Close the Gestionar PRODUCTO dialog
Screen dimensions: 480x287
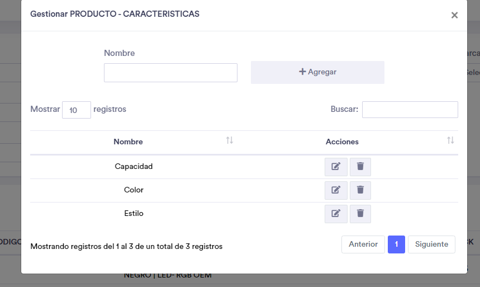point(454,15)
